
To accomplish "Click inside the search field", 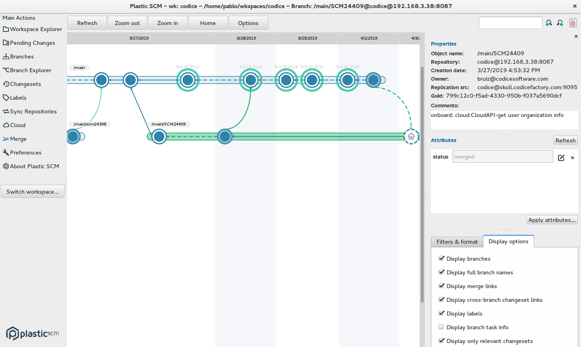I will point(510,23).
